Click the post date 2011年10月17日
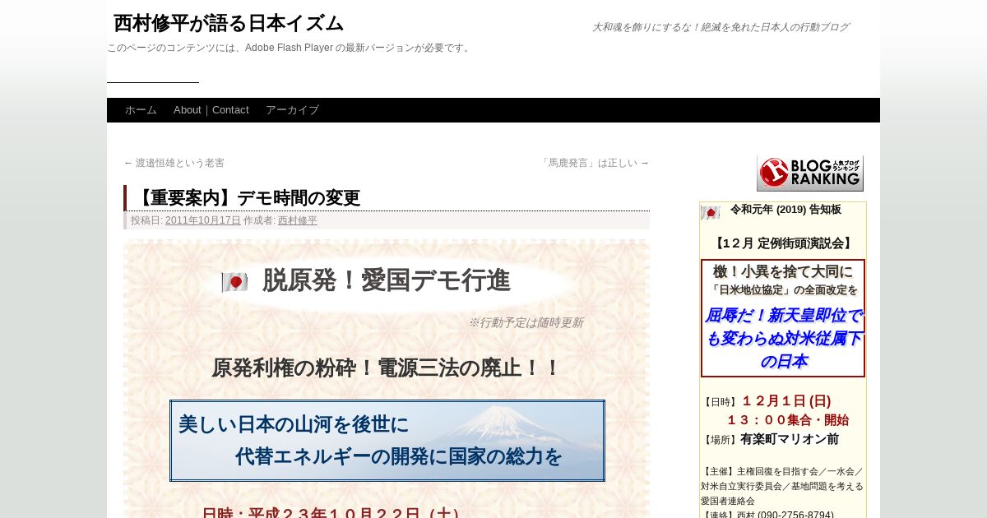Image resolution: width=987 pixels, height=518 pixels. [203, 220]
